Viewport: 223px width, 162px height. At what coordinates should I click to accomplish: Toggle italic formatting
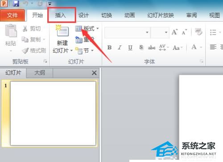click(120, 48)
